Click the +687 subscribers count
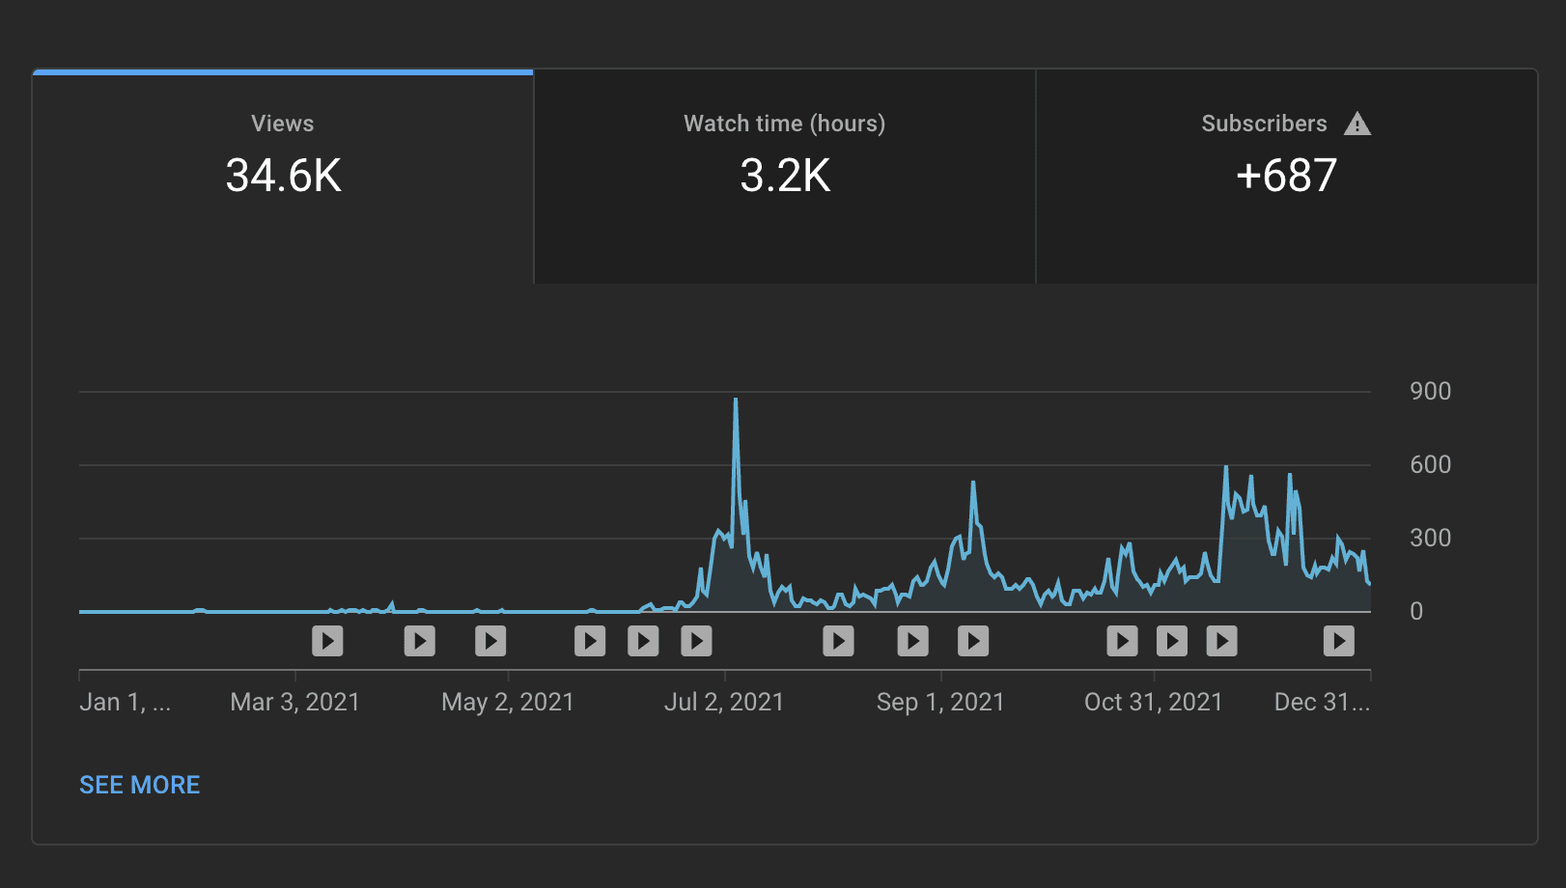 1287,176
